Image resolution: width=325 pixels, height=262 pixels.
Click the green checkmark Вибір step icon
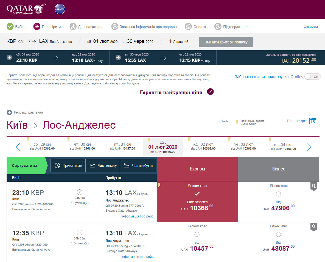[x=10, y=27]
